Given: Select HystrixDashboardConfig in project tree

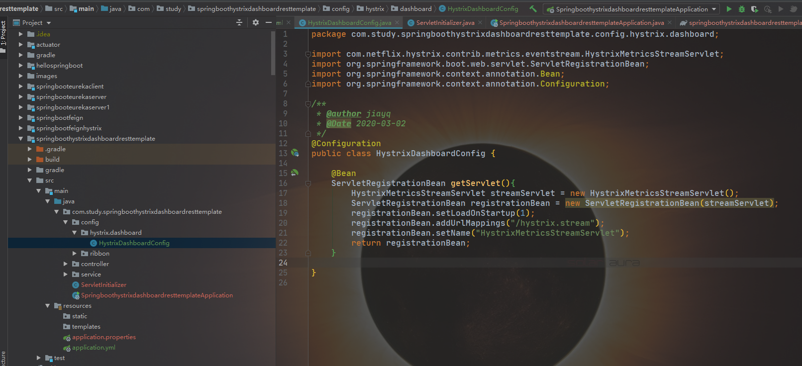Looking at the screenshot, I should click(134, 243).
